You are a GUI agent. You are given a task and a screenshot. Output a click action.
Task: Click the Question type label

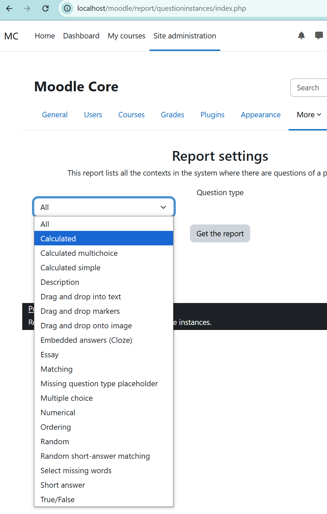220,192
